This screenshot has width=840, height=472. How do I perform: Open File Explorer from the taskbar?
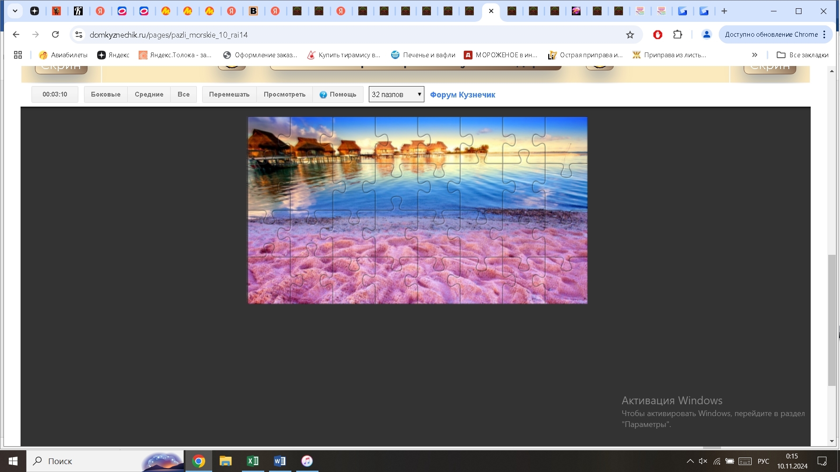226,461
